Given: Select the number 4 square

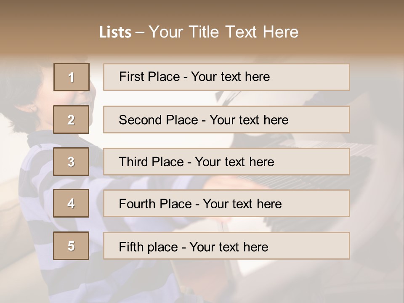Looking at the screenshot, I should (71, 203).
